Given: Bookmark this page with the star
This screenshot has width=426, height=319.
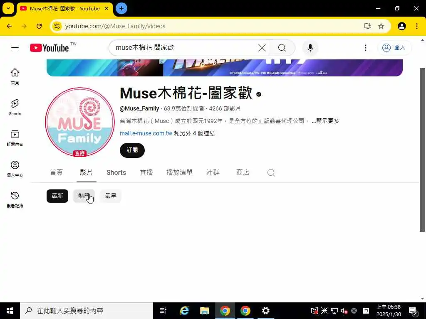Looking at the screenshot, I should pos(381,26).
